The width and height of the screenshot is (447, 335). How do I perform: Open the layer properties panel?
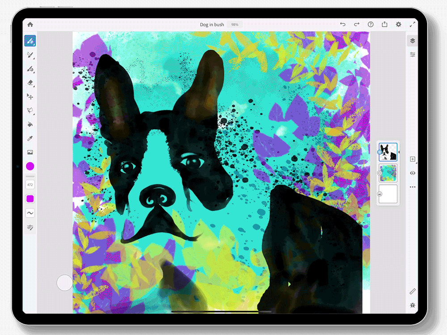(x=412, y=54)
